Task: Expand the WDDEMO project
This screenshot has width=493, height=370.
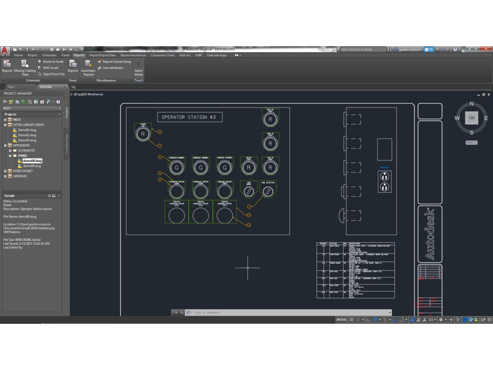Action: point(5,176)
